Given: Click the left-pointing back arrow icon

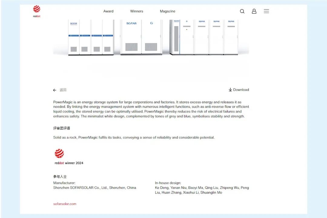Looking at the screenshot, I should point(55,90).
